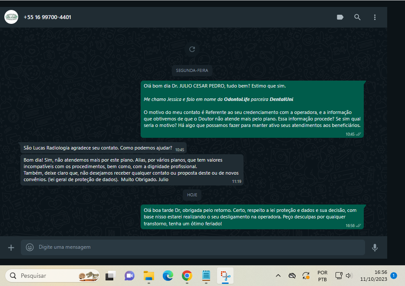Launch the video chat app from taskbar

pos(129,276)
